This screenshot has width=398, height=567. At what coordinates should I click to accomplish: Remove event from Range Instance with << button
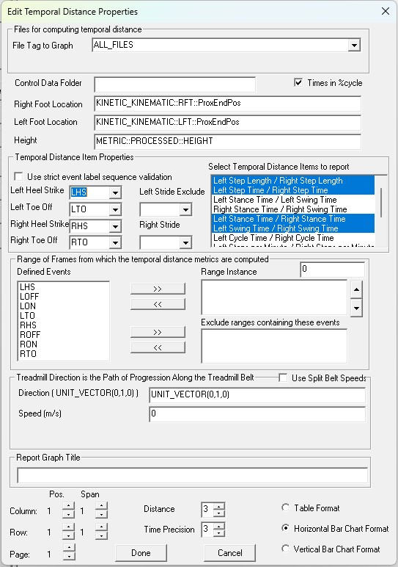[x=158, y=305]
